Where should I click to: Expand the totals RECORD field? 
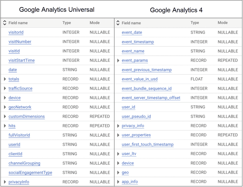coord(5,79)
